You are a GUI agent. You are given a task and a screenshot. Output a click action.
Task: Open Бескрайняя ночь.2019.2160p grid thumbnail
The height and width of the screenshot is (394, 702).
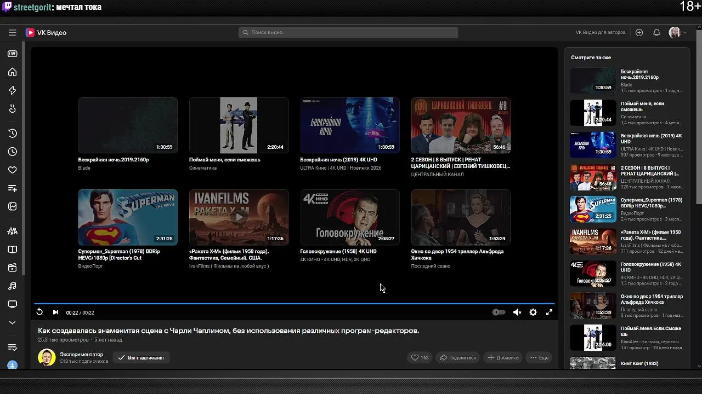tap(128, 125)
